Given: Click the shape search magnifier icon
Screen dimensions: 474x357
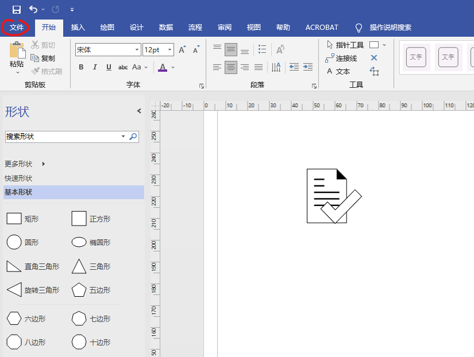Looking at the screenshot, I should [x=133, y=137].
